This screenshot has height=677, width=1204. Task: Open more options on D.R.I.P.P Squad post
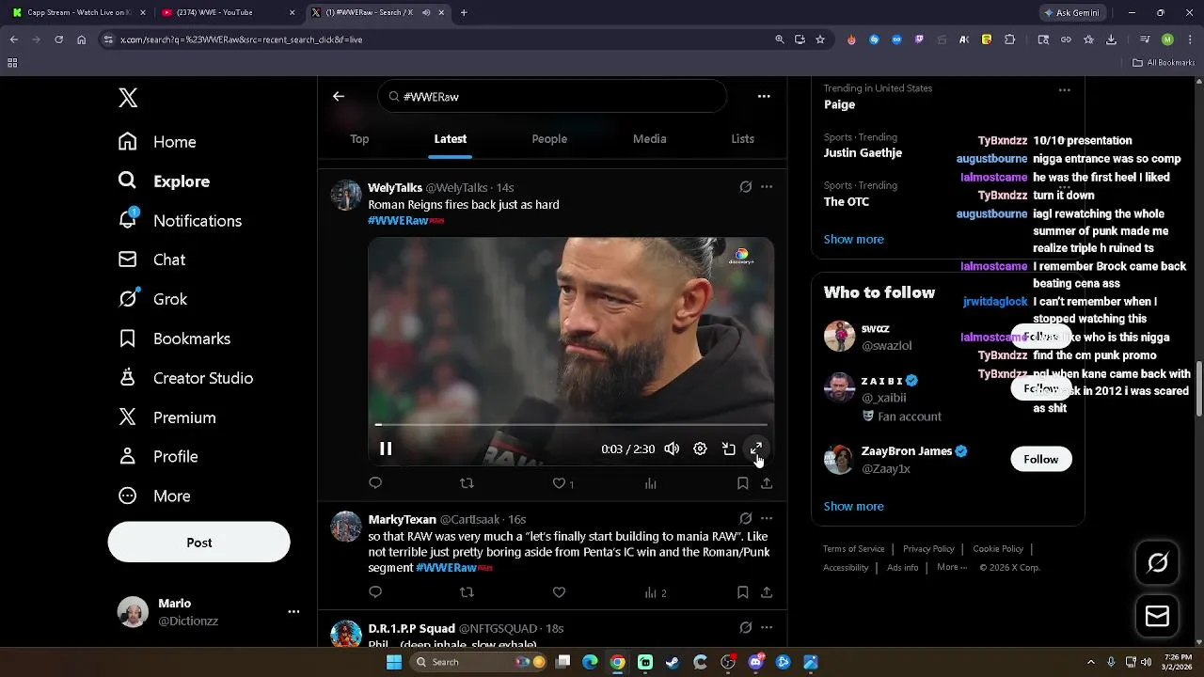[767, 628]
